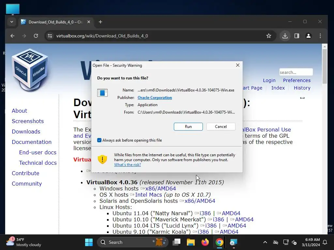Click the Ubuntu 10.04 LTS i386 link
The height and width of the screenshot is (250, 334).
(211, 226)
